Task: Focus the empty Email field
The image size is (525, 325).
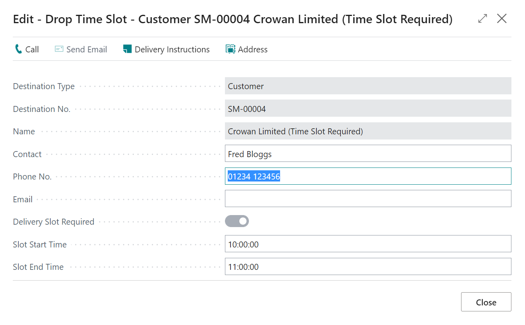Action: click(x=368, y=199)
